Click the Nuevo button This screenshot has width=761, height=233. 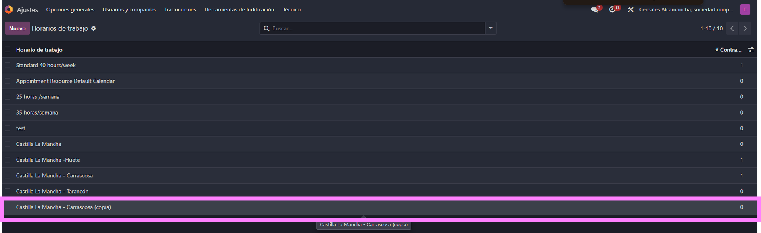pos(17,28)
